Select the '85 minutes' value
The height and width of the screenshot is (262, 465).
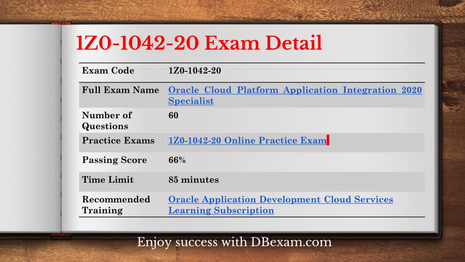tap(193, 180)
